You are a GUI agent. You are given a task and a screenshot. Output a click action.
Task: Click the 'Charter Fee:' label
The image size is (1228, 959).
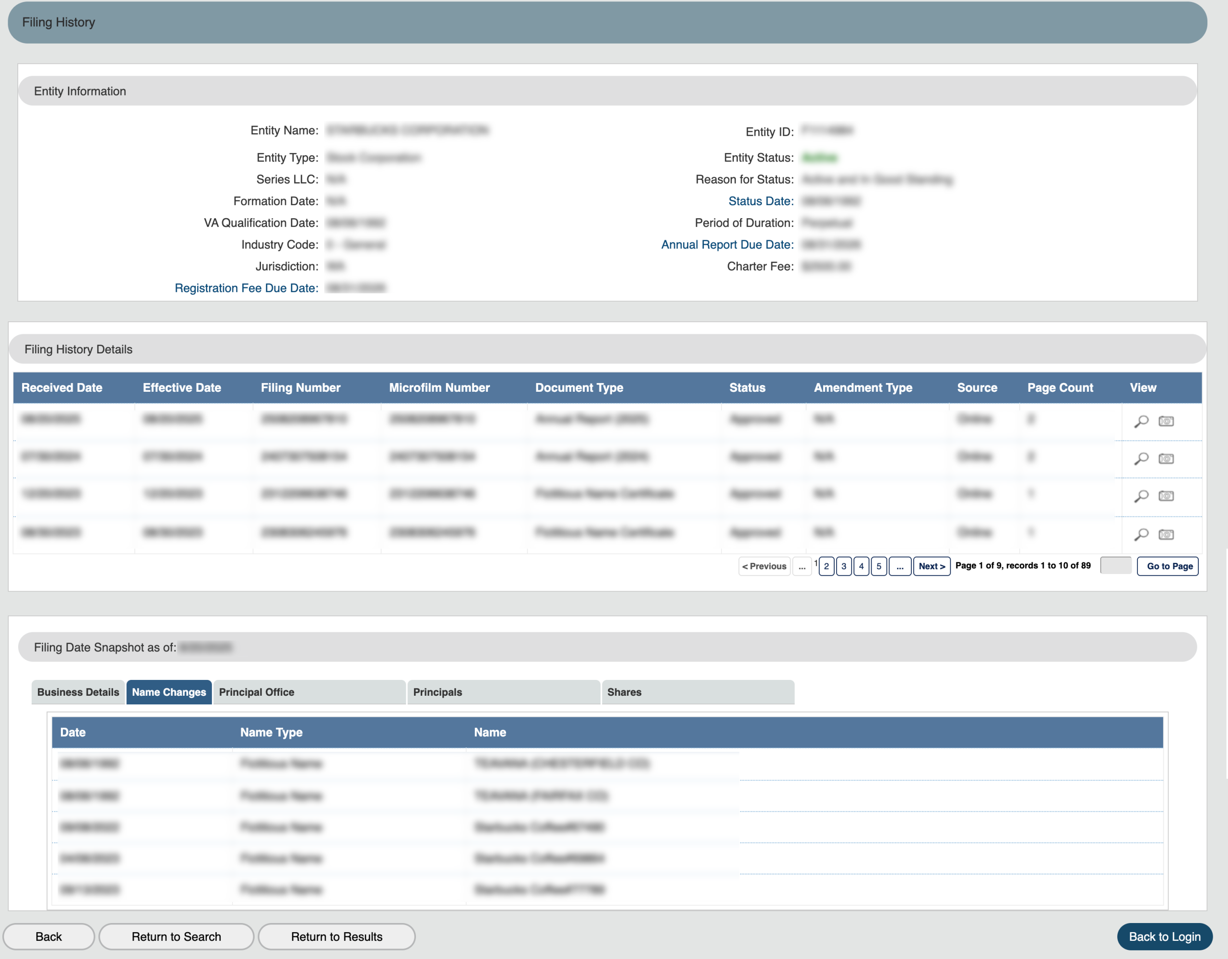(x=760, y=266)
